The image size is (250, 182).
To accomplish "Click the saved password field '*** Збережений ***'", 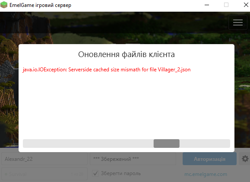I will click(x=133, y=159).
